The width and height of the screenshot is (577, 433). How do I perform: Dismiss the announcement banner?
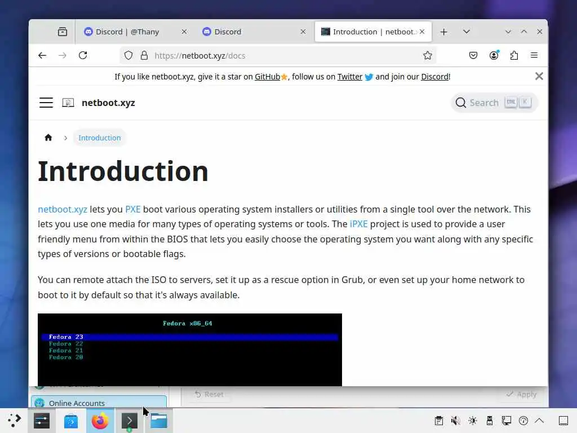coord(539,76)
